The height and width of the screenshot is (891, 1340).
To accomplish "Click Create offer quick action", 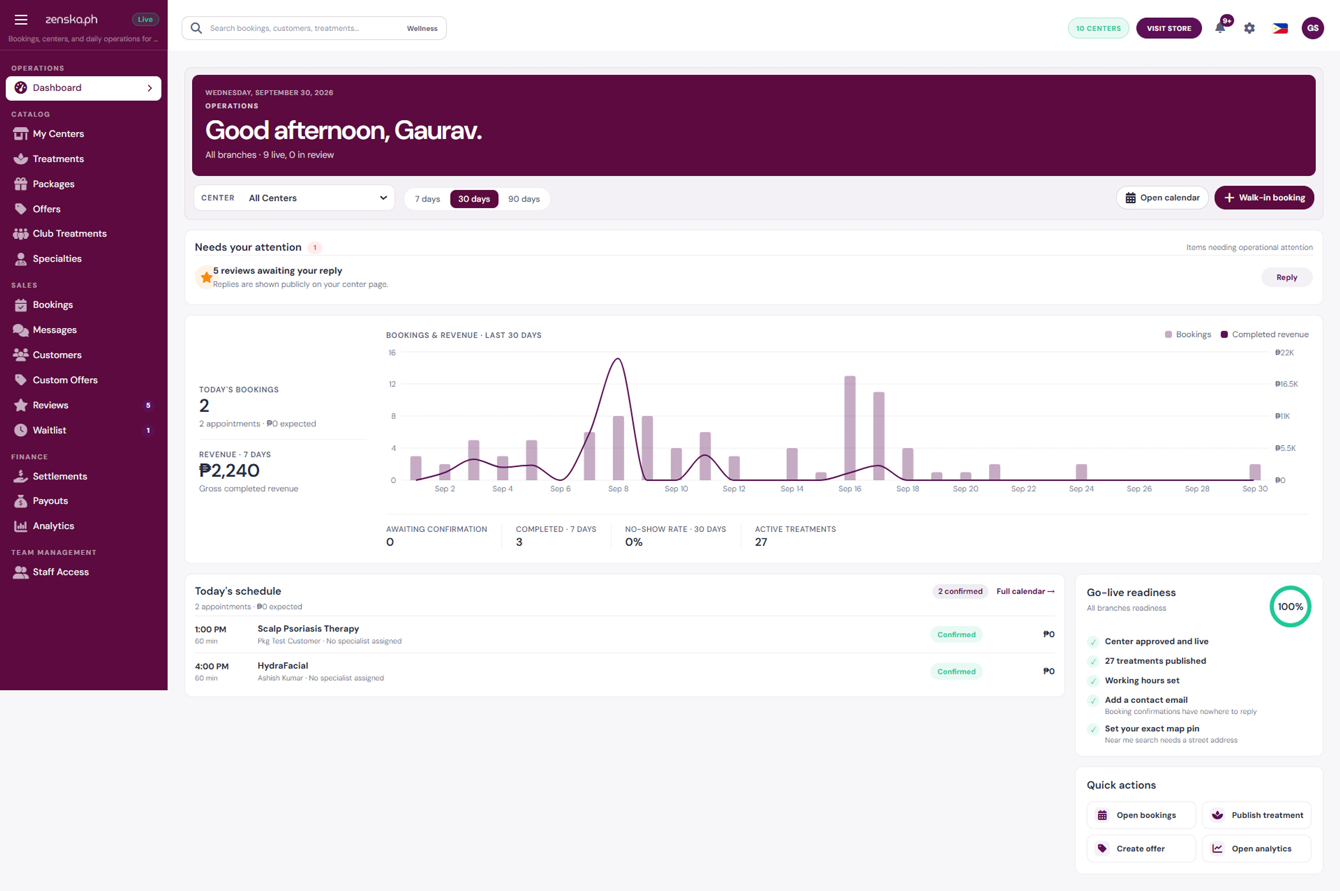I will 1140,848.
